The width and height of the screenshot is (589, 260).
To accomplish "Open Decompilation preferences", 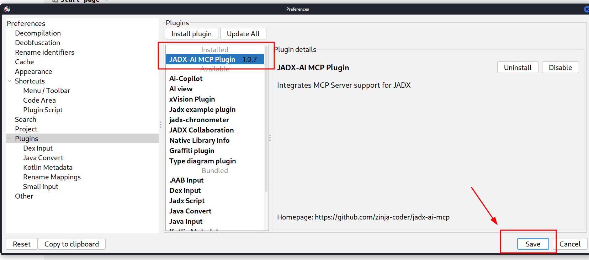I will pyautogui.click(x=38, y=33).
